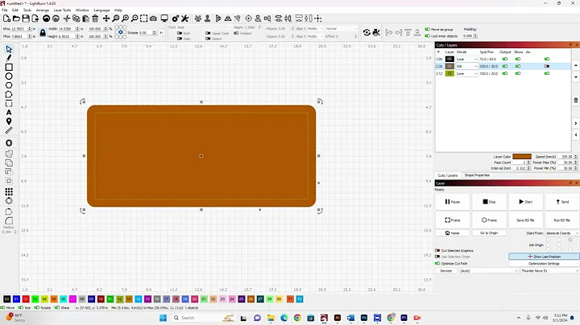Pick the red 02 palette color
This screenshot has width=580, height=325.
[x=26, y=298]
